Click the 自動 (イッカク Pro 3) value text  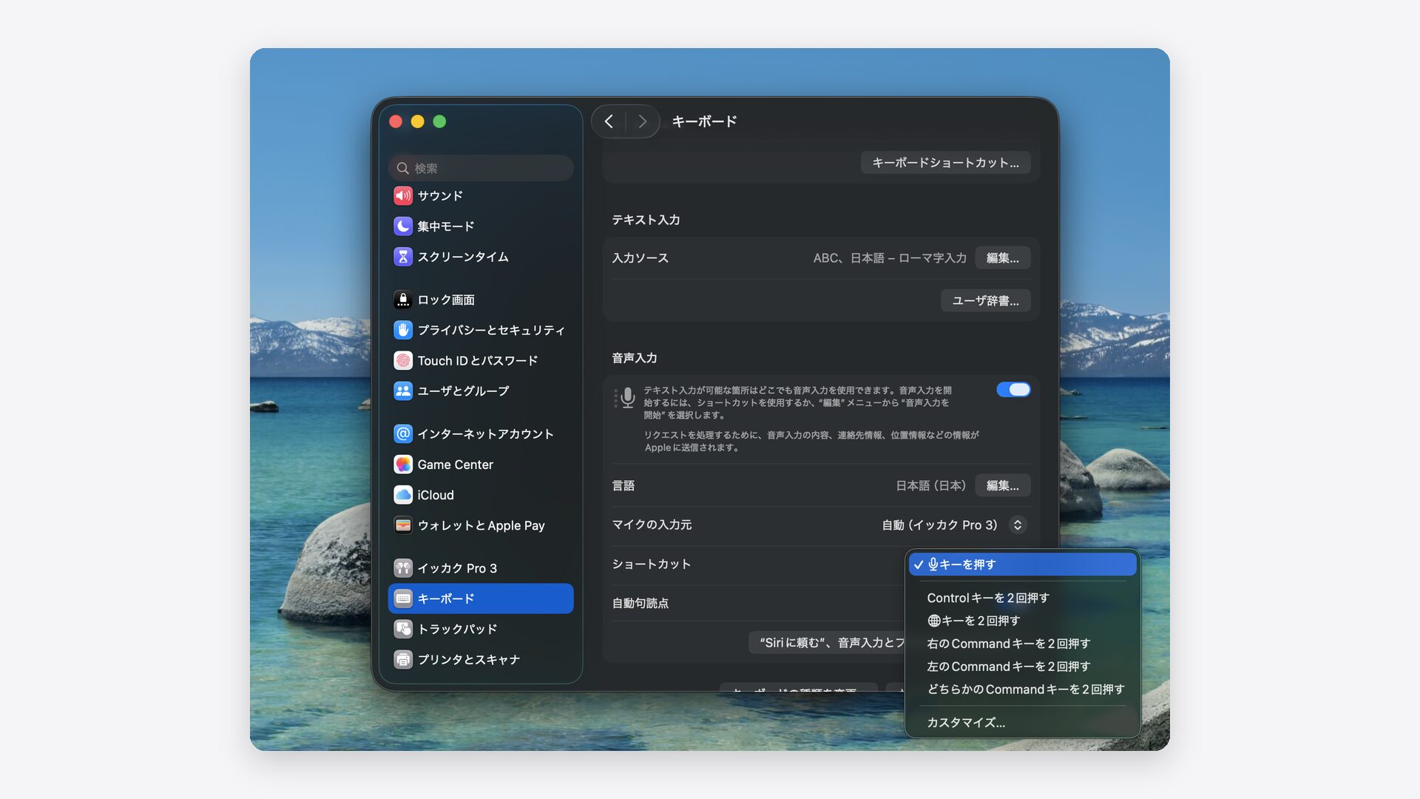pyautogui.click(x=939, y=525)
